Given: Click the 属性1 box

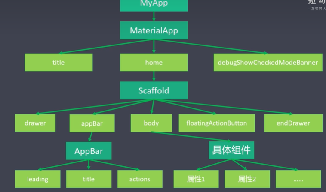Looking at the screenshot, I should [196, 179].
